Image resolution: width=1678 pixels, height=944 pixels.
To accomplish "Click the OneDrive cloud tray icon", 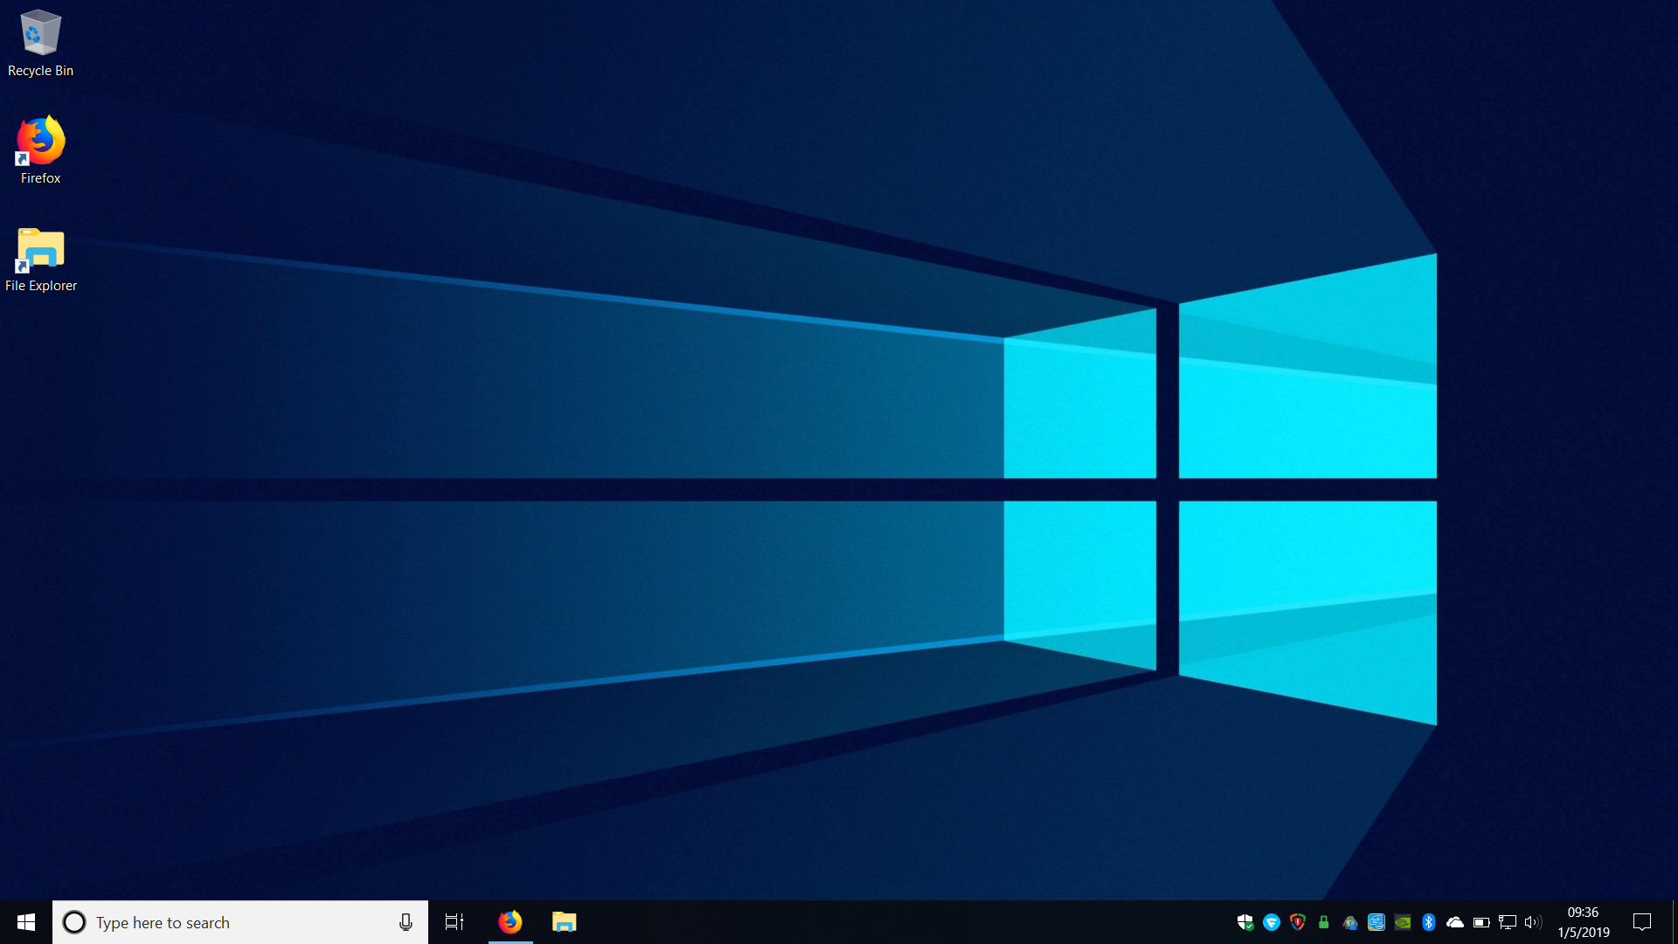I will coord(1455,922).
